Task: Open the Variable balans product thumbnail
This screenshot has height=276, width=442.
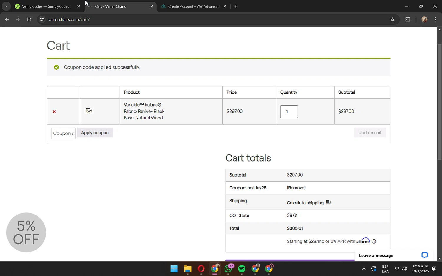Action: pos(89,111)
